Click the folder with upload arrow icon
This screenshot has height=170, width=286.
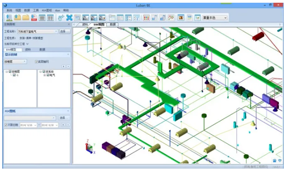(18, 18)
